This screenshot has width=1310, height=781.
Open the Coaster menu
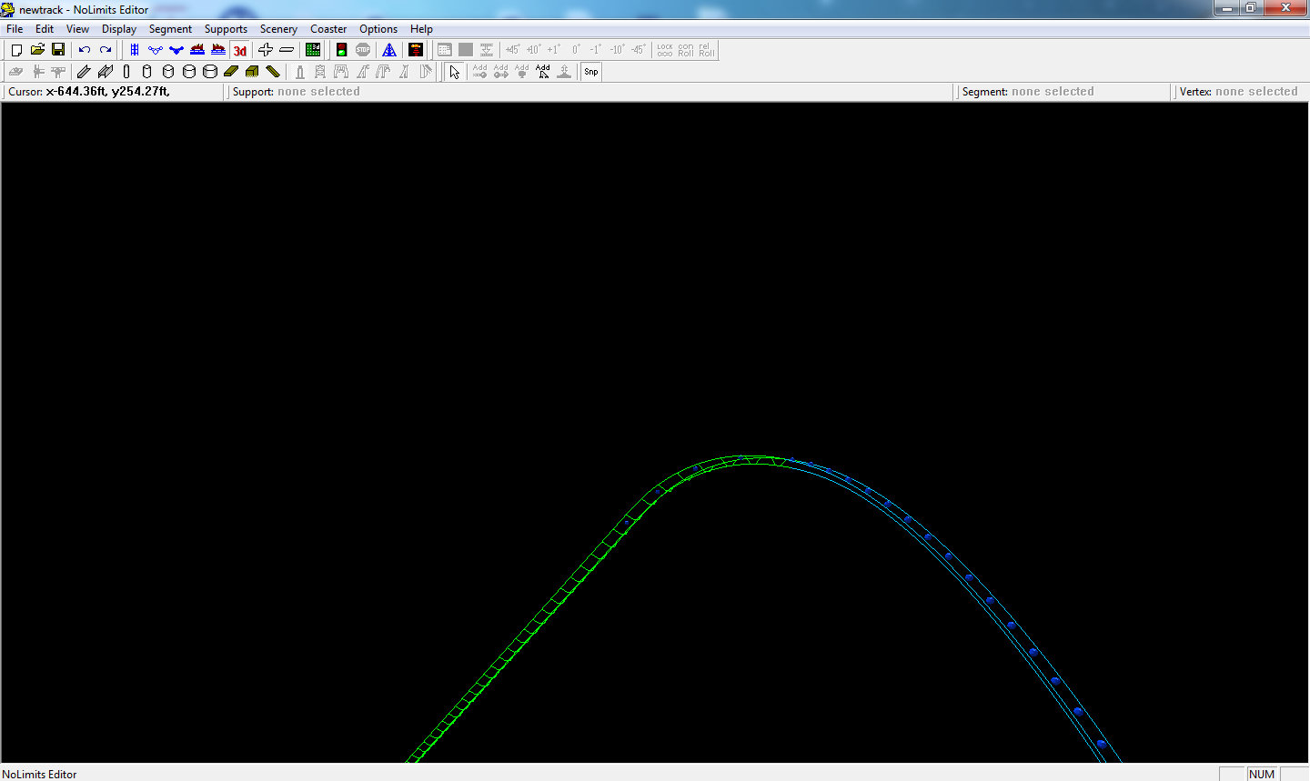coord(328,29)
